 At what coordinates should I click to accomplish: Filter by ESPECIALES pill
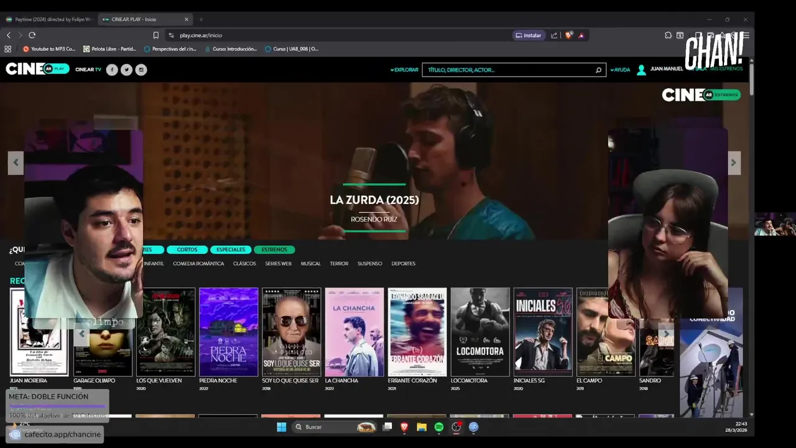(x=231, y=250)
